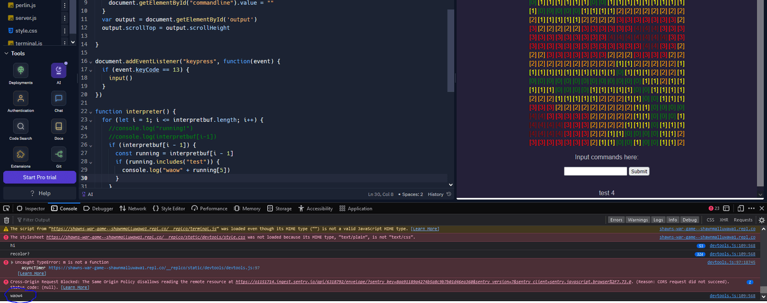Switch to the Network devtools tab
The width and height of the screenshot is (767, 303).
pyautogui.click(x=132, y=209)
